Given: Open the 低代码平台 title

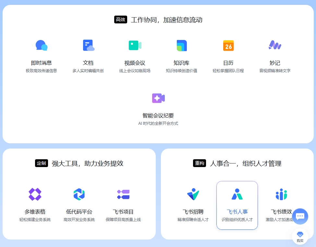Looking at the screenshot, I should coord(79,212).
